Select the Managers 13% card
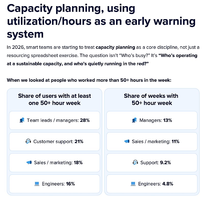The width and height of the screenshot is (204, 199). click(152, 120)
